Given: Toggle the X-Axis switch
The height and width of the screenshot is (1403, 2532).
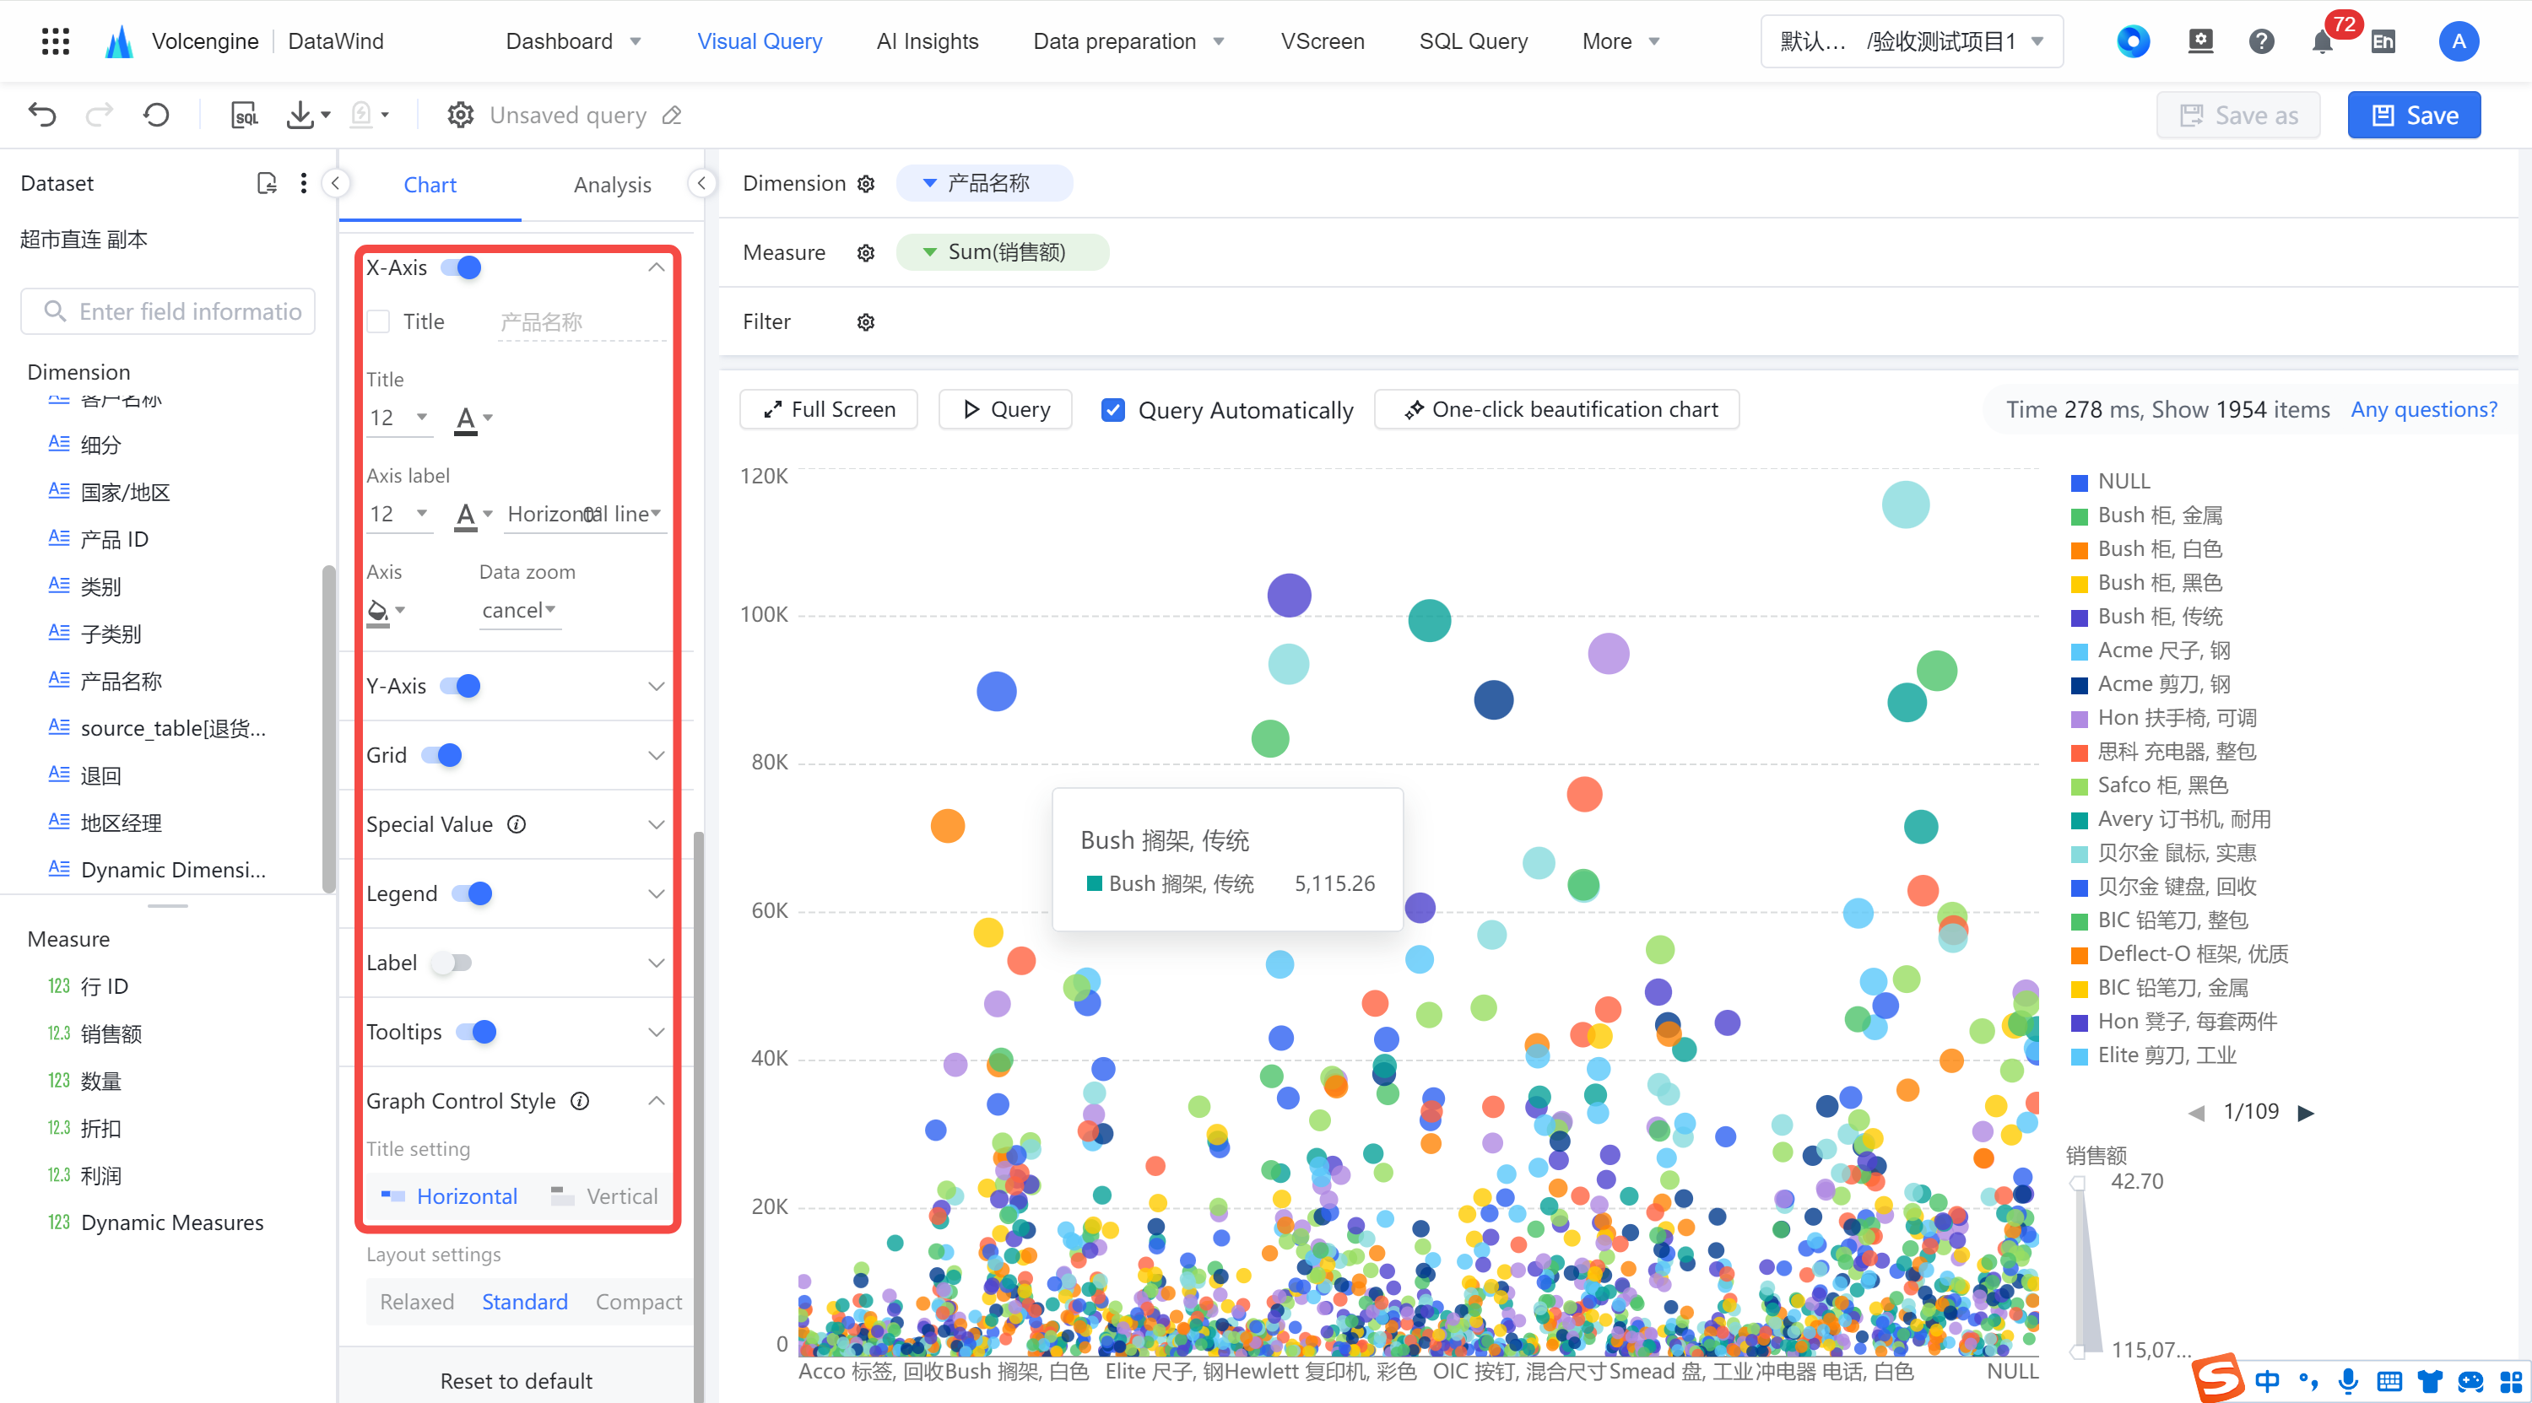Looking at the screenshot, I should click(461, 267).
